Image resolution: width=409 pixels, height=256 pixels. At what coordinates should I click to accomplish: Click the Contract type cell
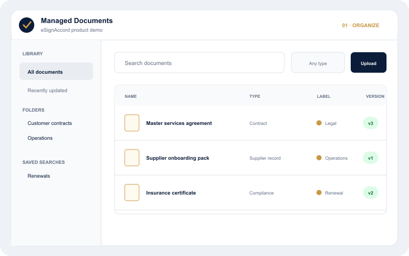coord(258,123)
